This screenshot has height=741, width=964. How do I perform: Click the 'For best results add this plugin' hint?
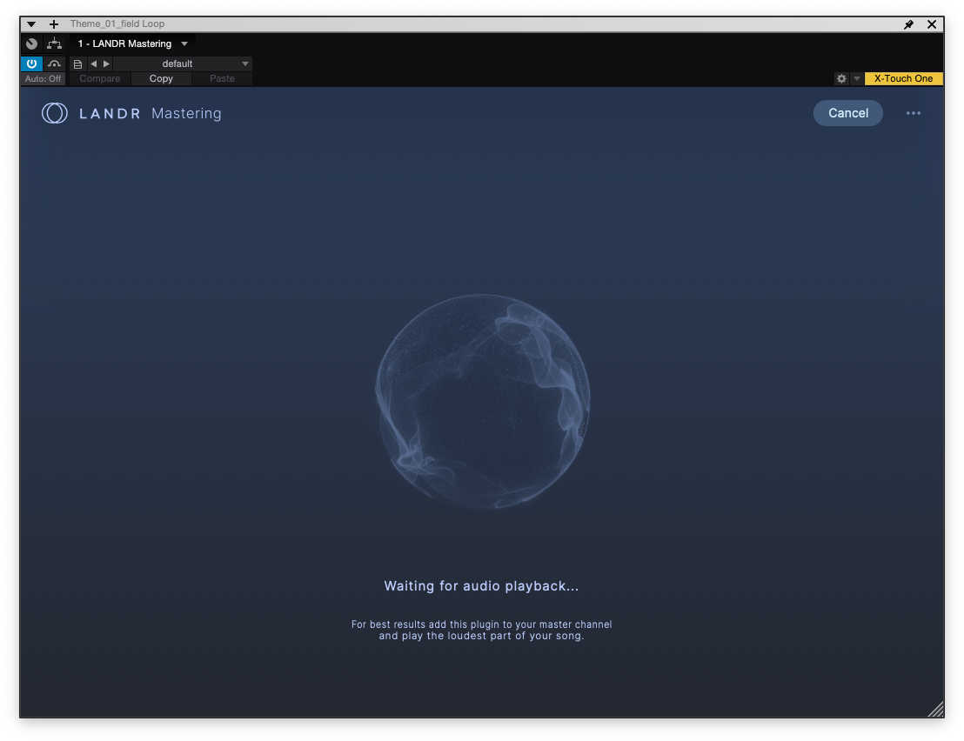[x=481, y=630]
